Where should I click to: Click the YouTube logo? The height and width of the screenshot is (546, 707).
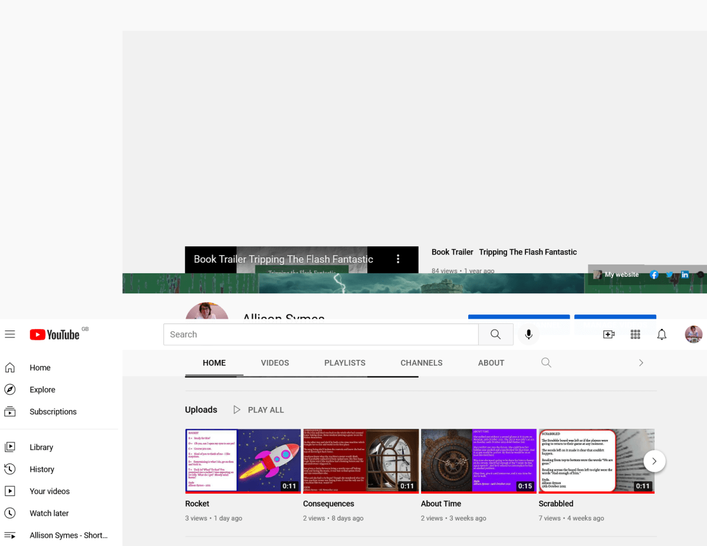pos(55,335)
